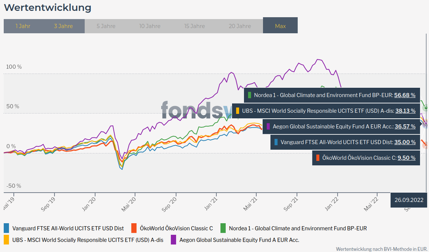Select the 15 Jahre time period
Viewport: 429px width, 252px height.
tap(194, 26)
